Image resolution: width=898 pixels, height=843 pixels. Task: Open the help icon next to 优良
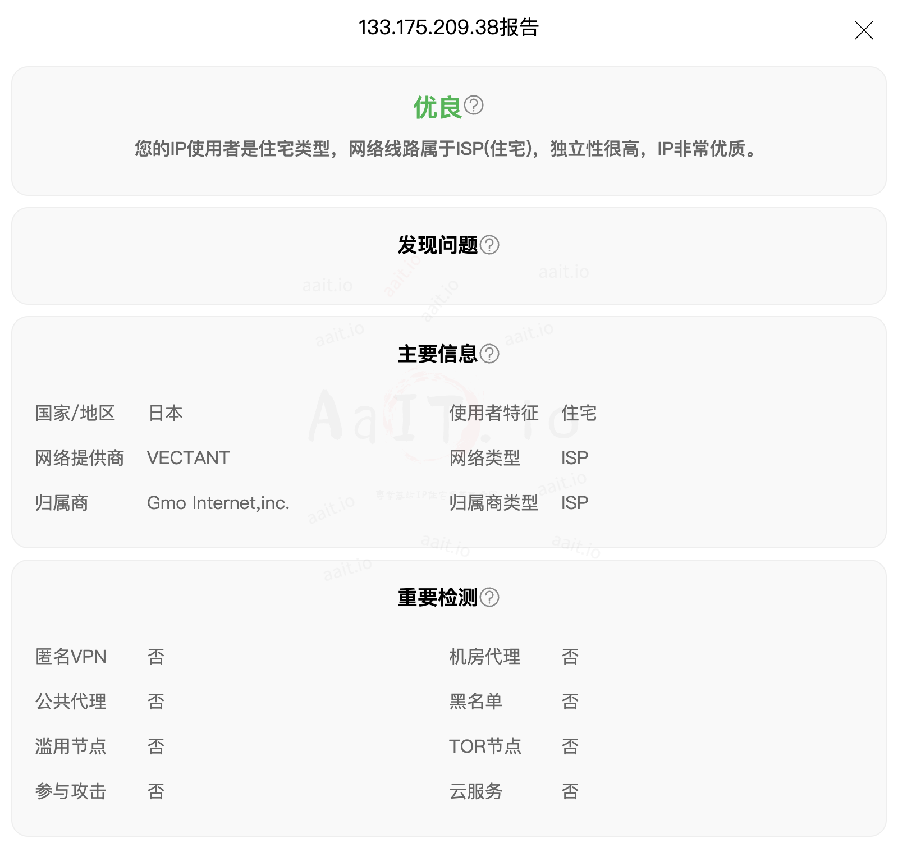(x=474, y=105)
